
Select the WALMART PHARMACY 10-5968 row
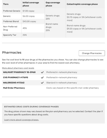pyautogui.click(x=53, y=72)
